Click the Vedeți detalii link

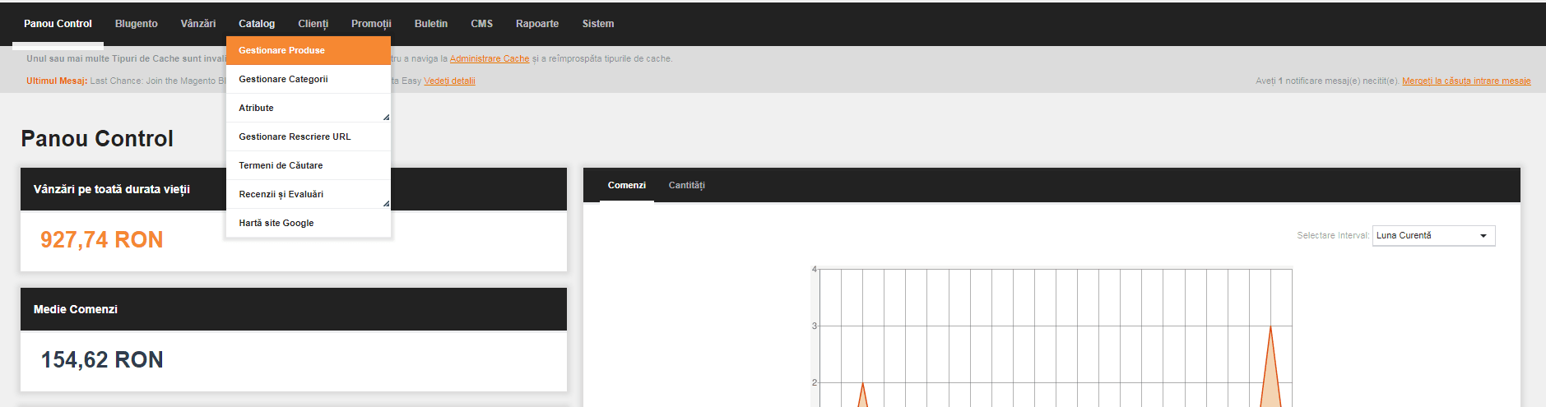(x=449, y=81)
